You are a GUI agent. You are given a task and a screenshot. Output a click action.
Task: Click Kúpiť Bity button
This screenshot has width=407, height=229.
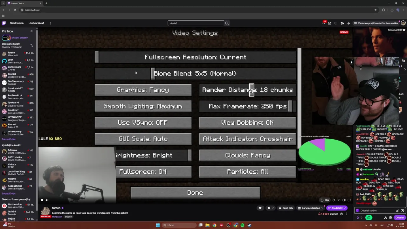click(x=286, y=208)
